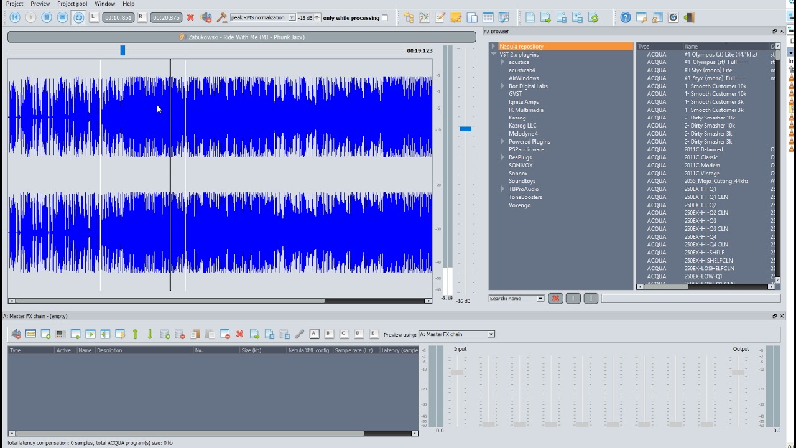This screenshot has width=796, height=448.
Task: Open the Project menu
Action: pyautogui.click(x=15, y=4)
